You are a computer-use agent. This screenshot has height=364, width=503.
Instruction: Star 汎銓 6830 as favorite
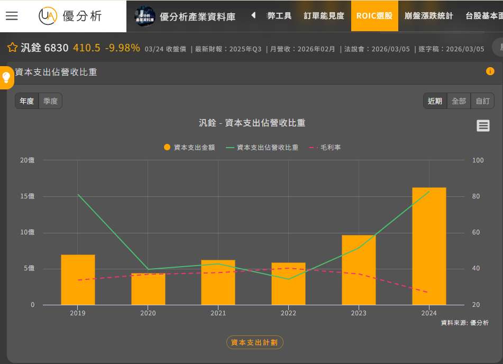tap(13, 48)
